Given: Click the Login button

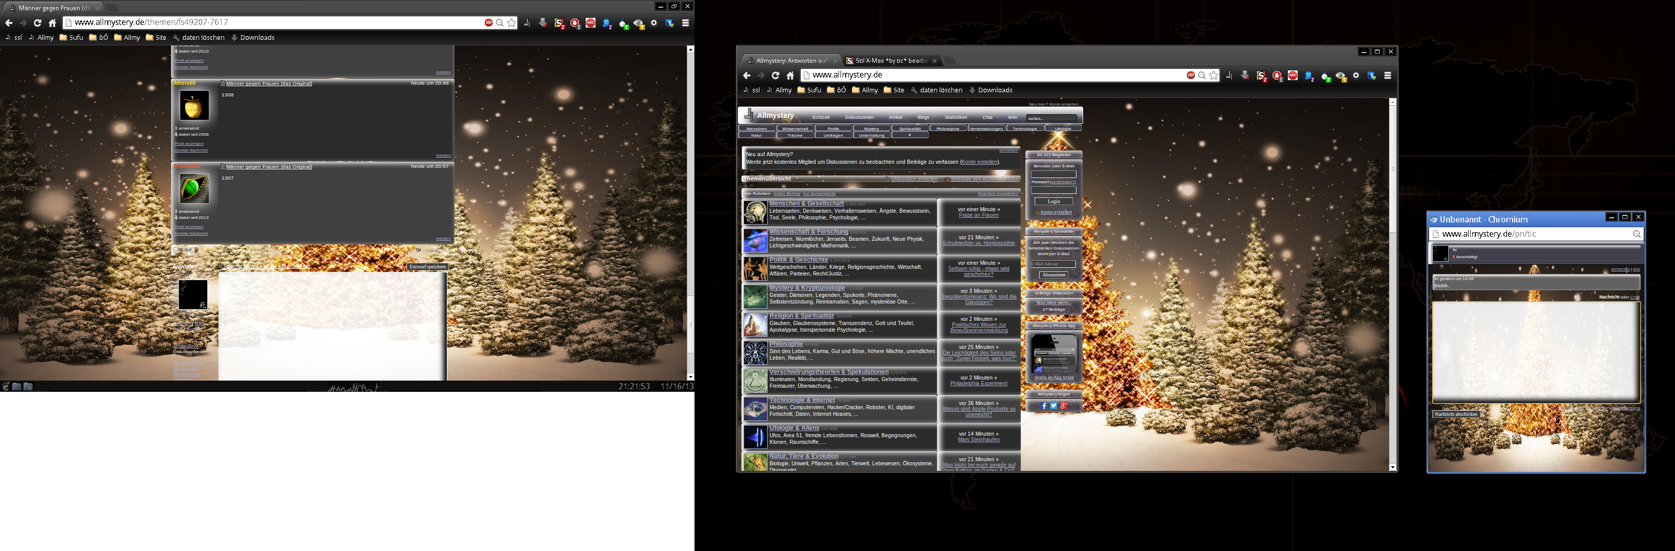Looking at the screenshot, I should (1054, 202).
